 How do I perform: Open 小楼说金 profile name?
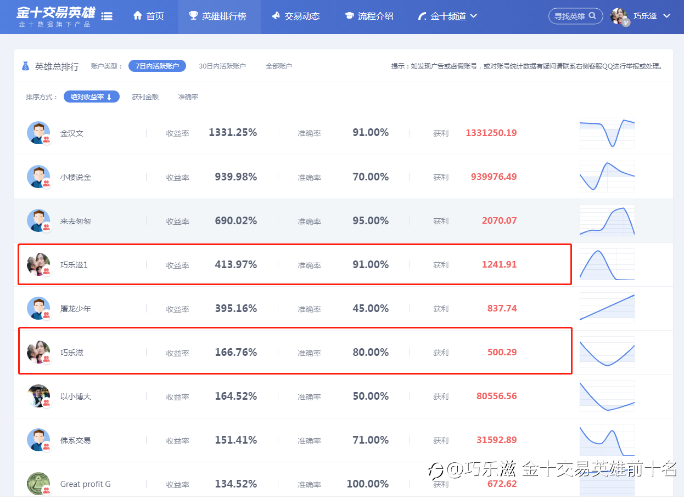76,177
